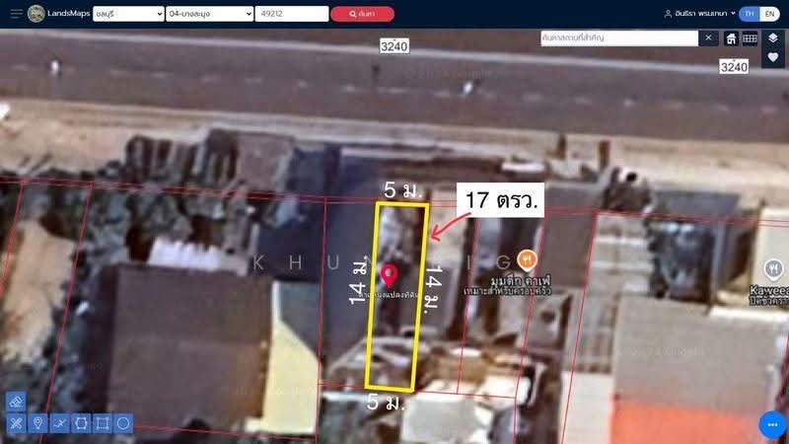
Task: Select the eraser tool
Action: tap(16, 402)
